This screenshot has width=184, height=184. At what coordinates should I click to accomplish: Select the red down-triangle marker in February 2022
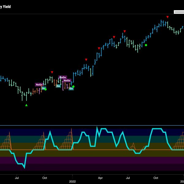coord(86,60)
